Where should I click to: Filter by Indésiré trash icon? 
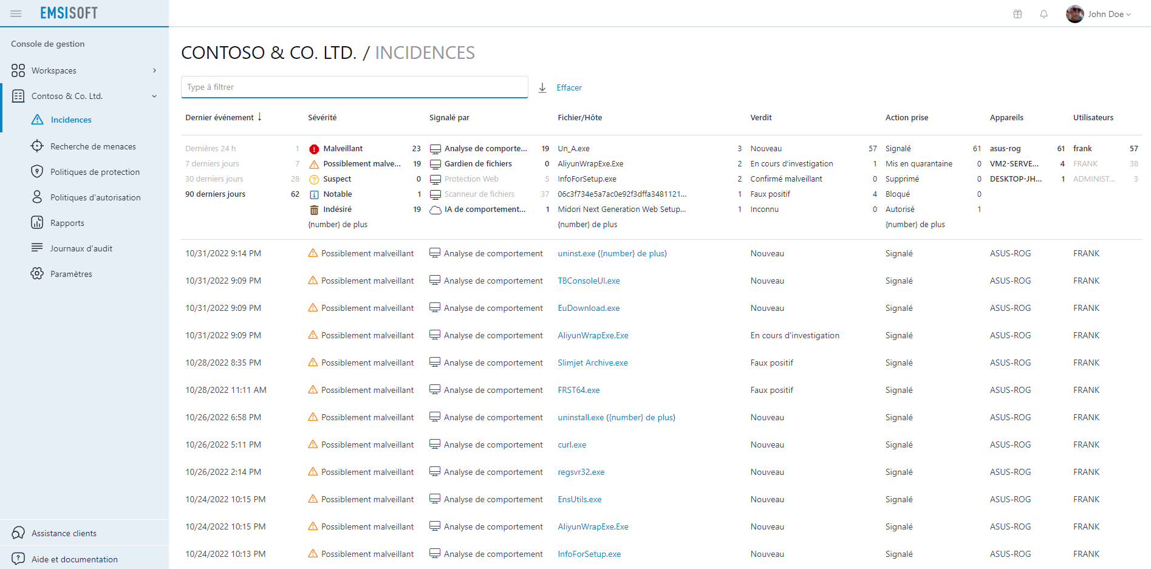click(314, 210)
